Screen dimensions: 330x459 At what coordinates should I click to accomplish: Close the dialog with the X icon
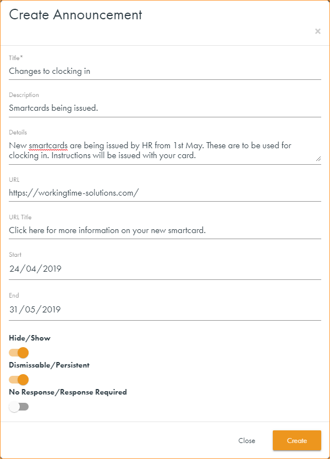317,31
